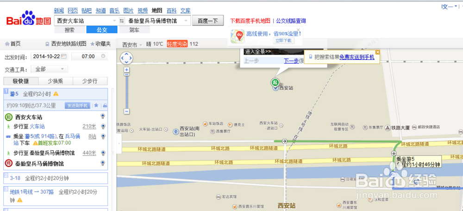Click the 轻度污染 air quality badge
The height and width of the screenshot is (211, 463).
click(x=177, y=44)
